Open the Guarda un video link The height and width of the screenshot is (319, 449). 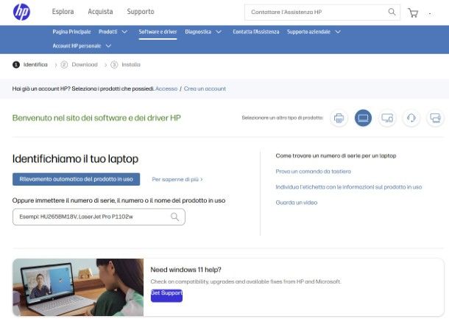[297, 203]
